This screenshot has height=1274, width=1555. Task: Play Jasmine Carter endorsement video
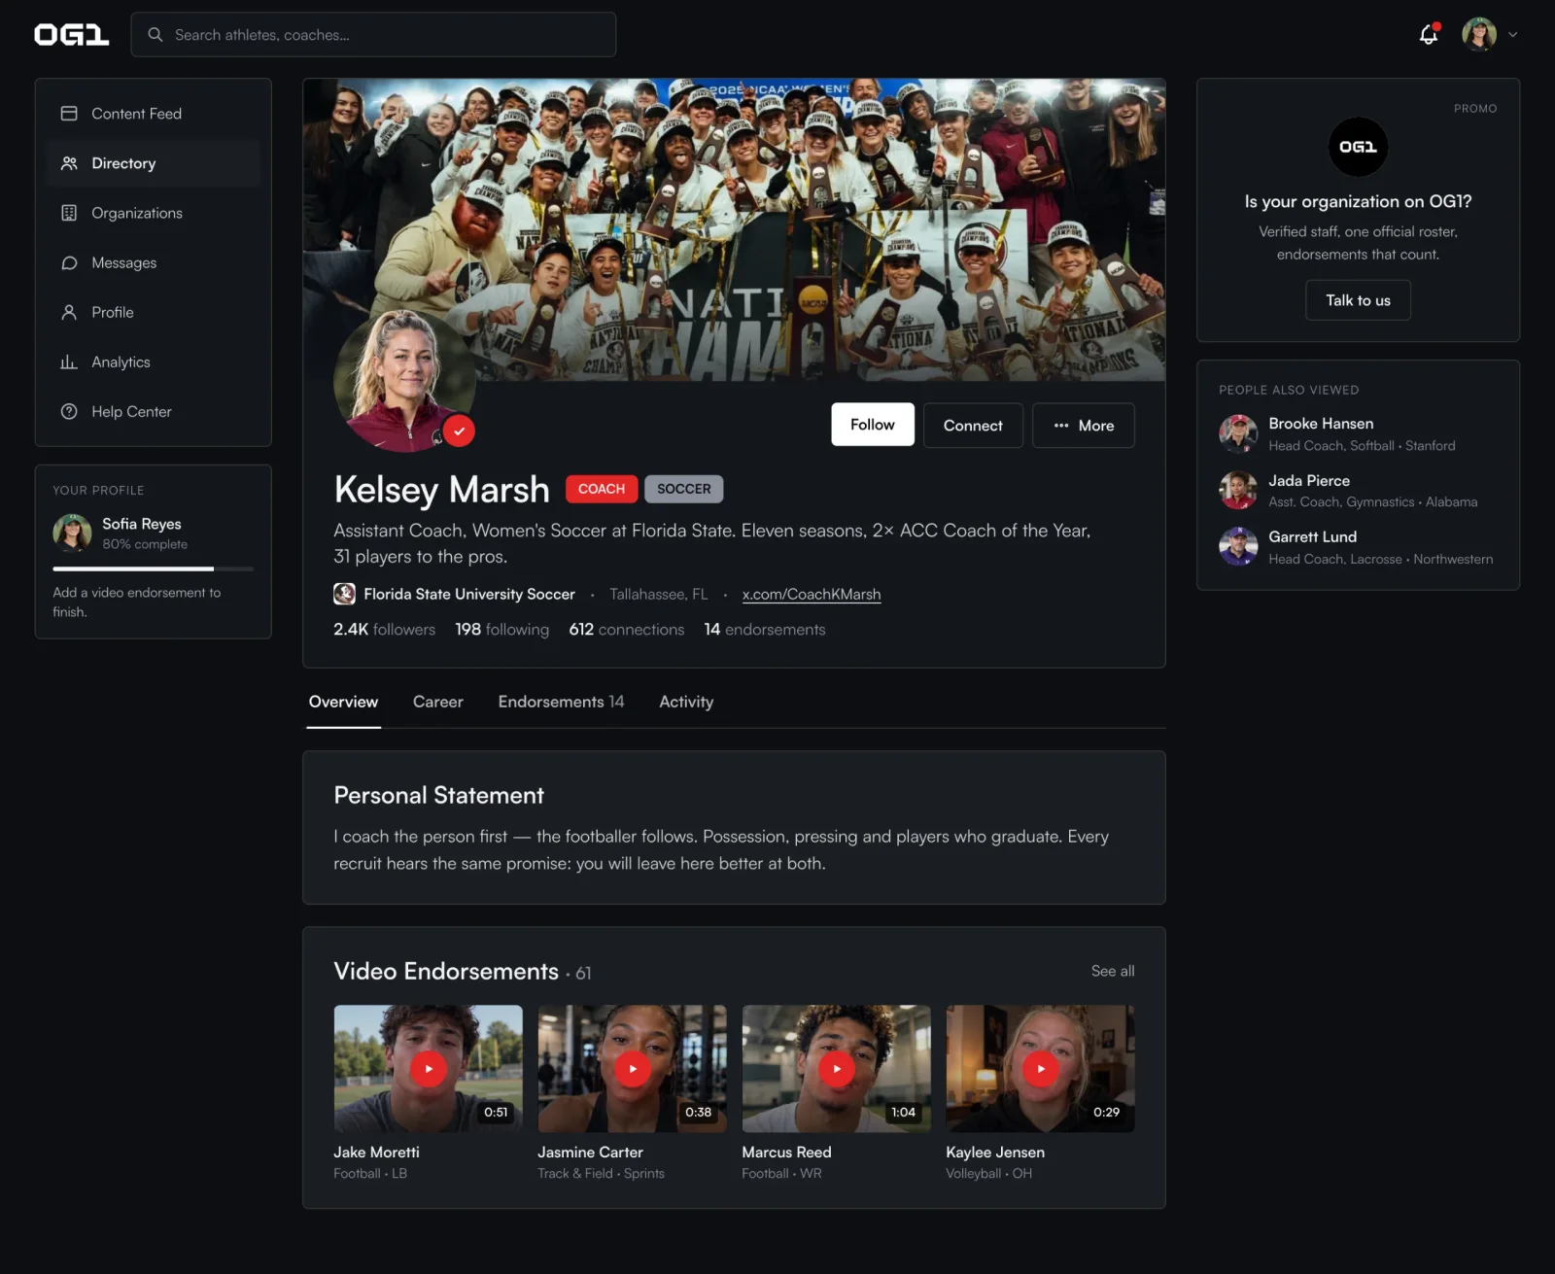tap(632, 1069)
